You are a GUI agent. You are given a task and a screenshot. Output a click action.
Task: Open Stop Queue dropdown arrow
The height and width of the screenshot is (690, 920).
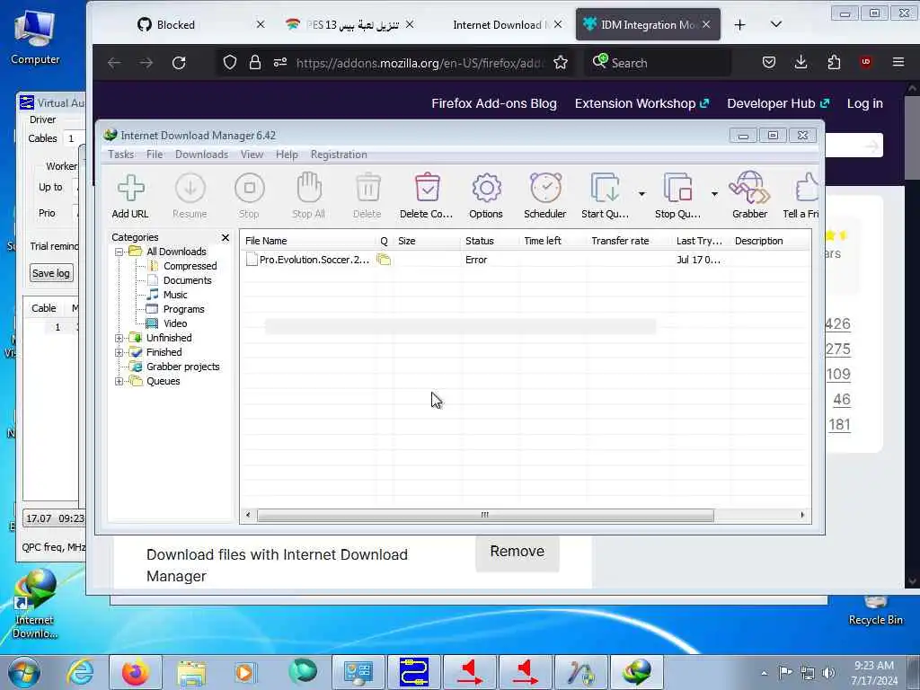(714, 194)
